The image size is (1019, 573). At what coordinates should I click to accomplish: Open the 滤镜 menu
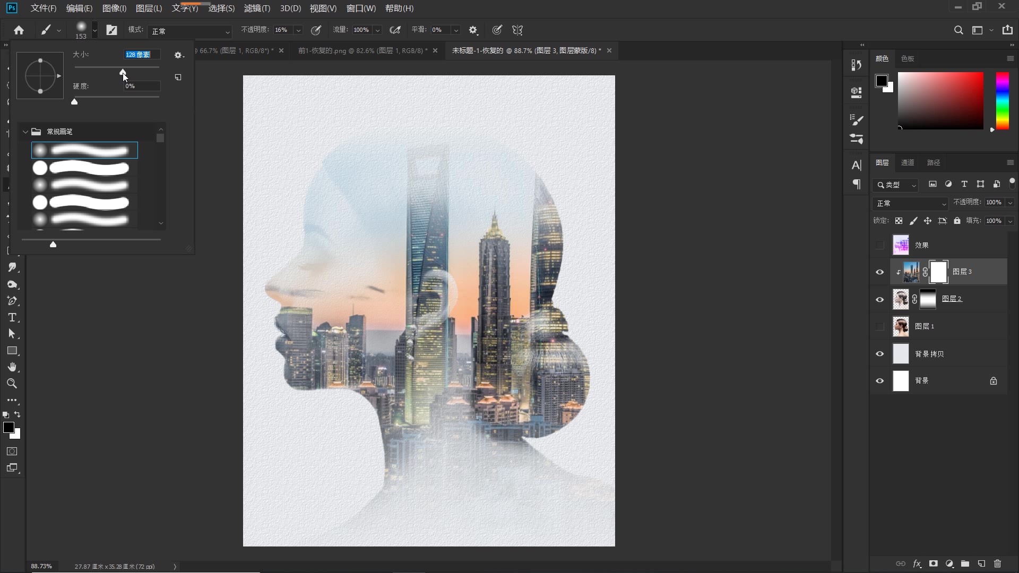(x=256, y=8)
